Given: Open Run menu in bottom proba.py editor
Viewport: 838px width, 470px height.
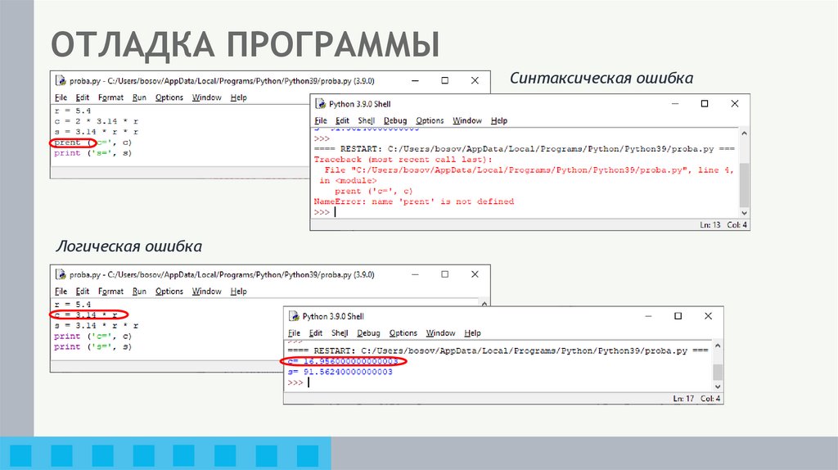Looking at the screenshot, I should coord(139,291).
